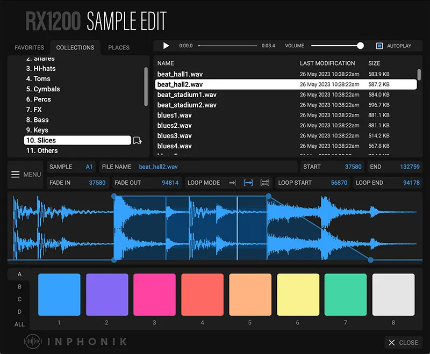Trigger green pad 7

coord(346,294)
